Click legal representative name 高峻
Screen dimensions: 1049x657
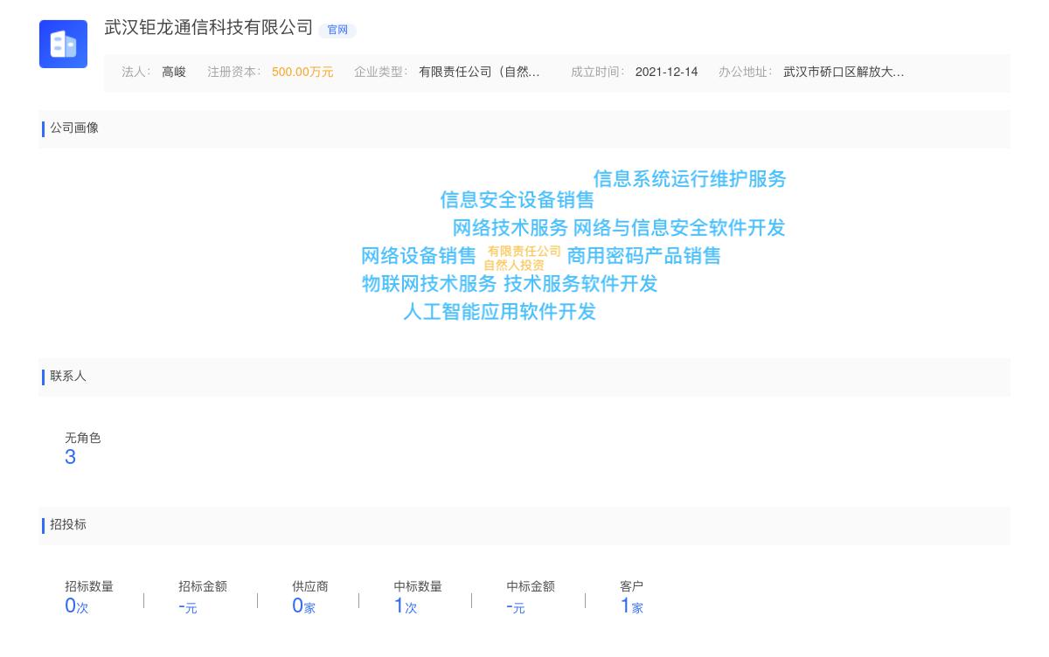click(x=174, y=72)
